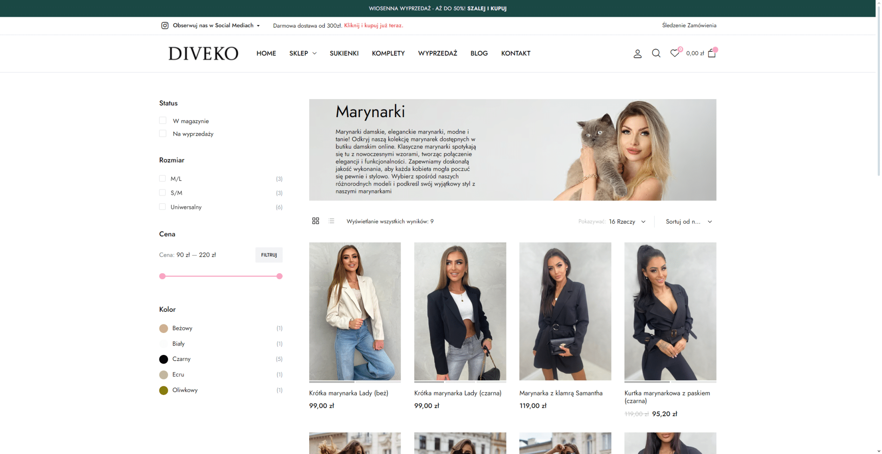Select the Oliwkowy color swatch
Screen dimensions: 882x454
(164, 390)
